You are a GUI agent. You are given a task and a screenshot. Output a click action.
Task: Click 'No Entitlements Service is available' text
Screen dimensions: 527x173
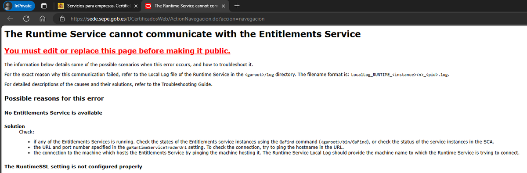[x=53, y=113]
